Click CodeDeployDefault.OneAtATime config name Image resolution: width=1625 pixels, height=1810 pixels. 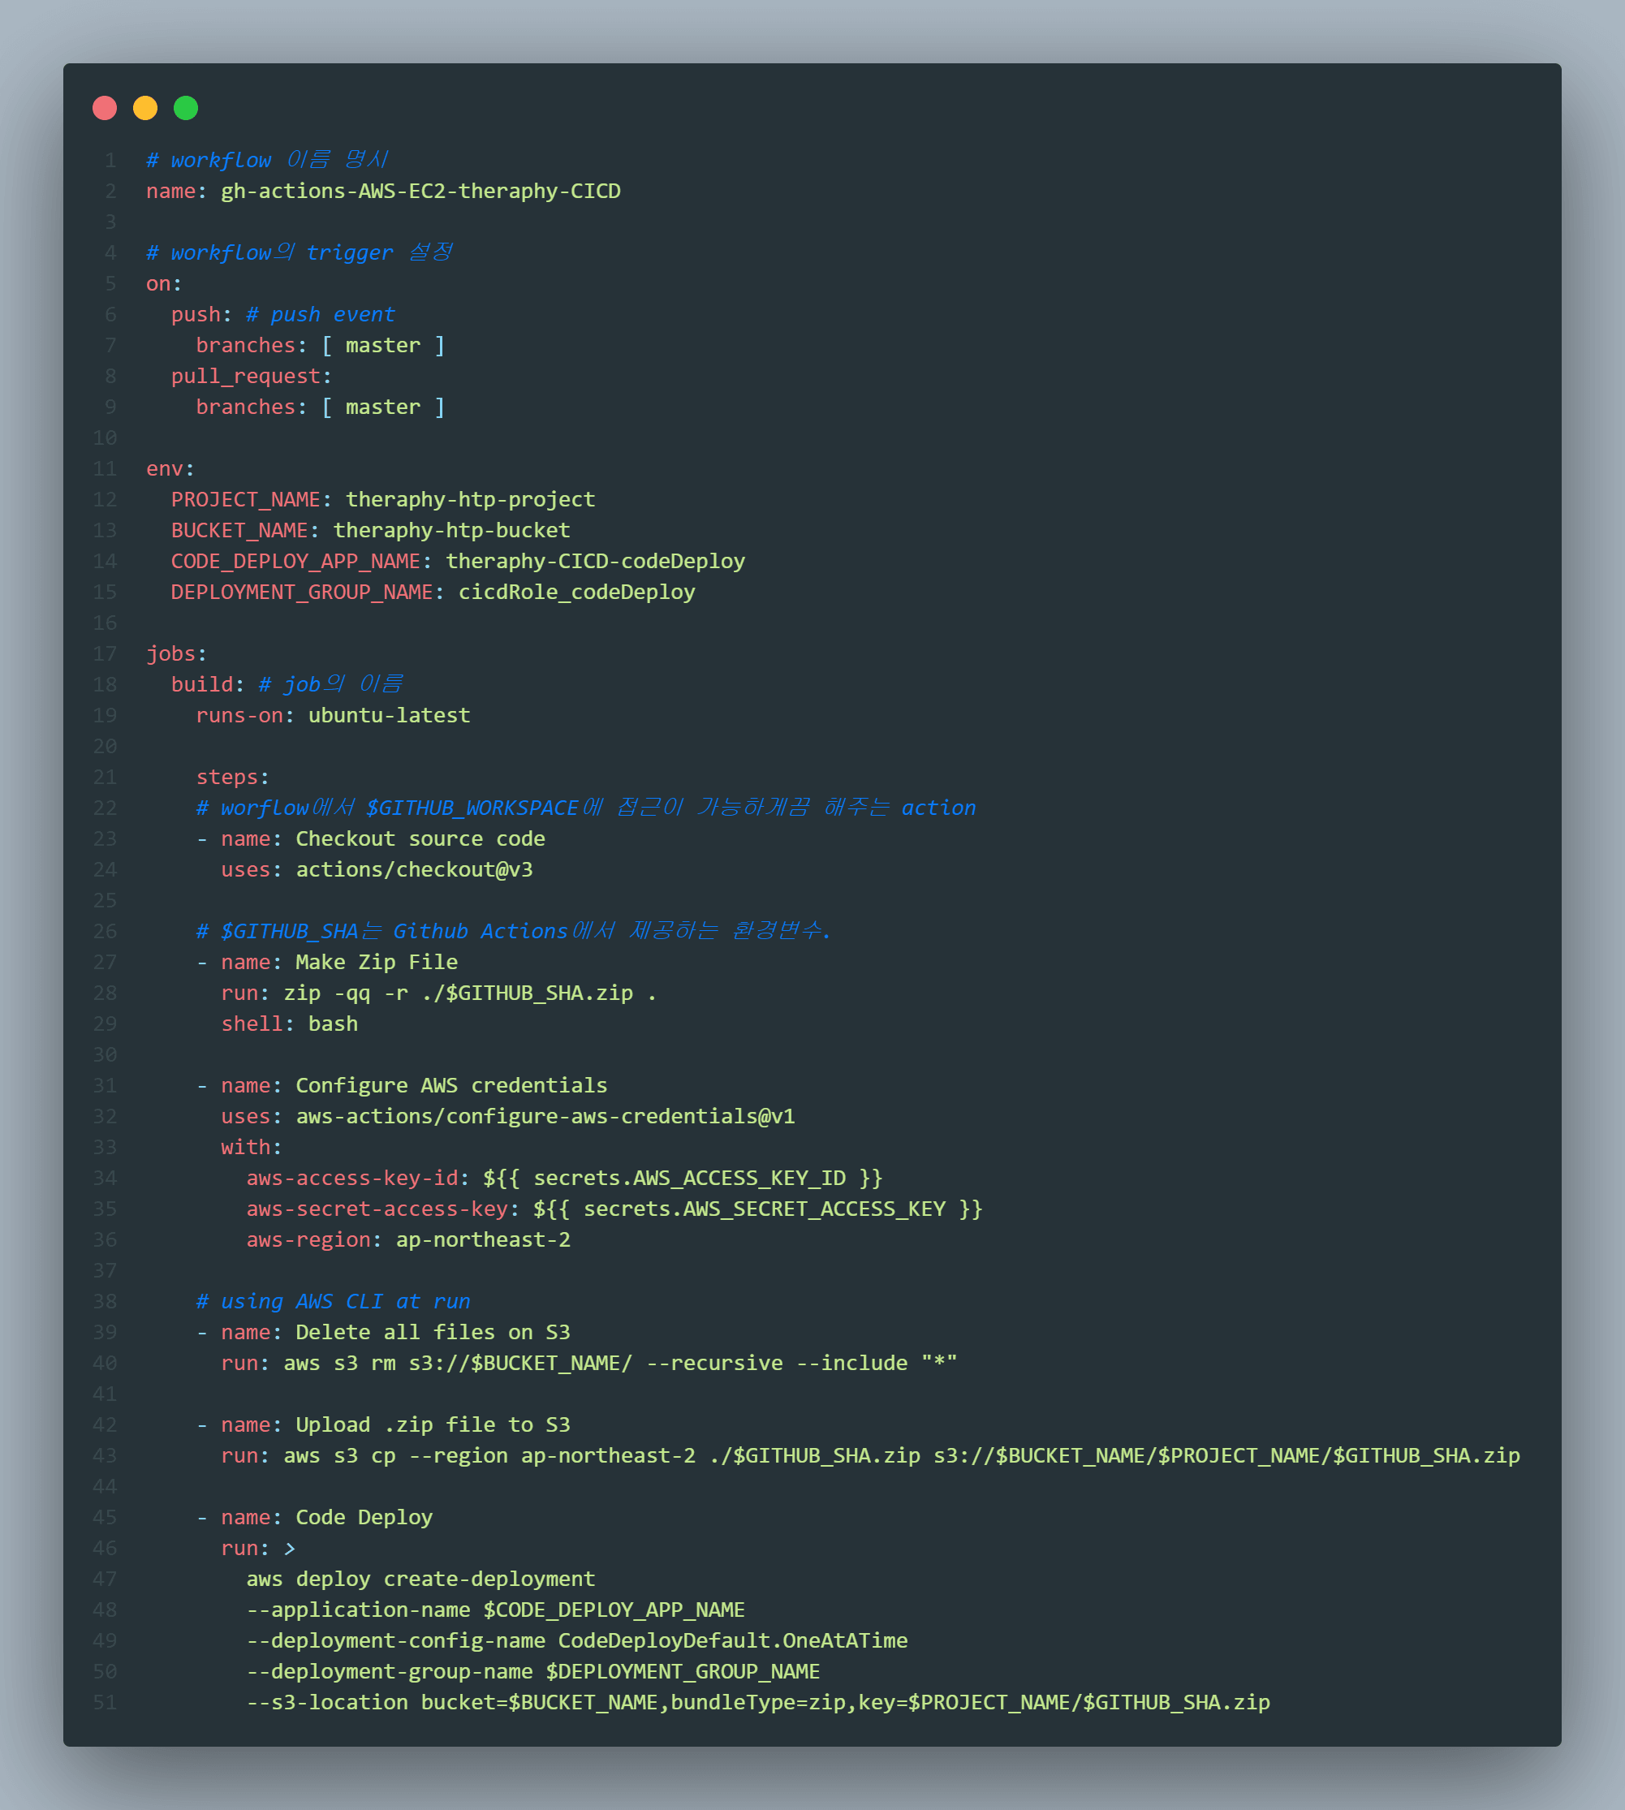click(732, 1640)
